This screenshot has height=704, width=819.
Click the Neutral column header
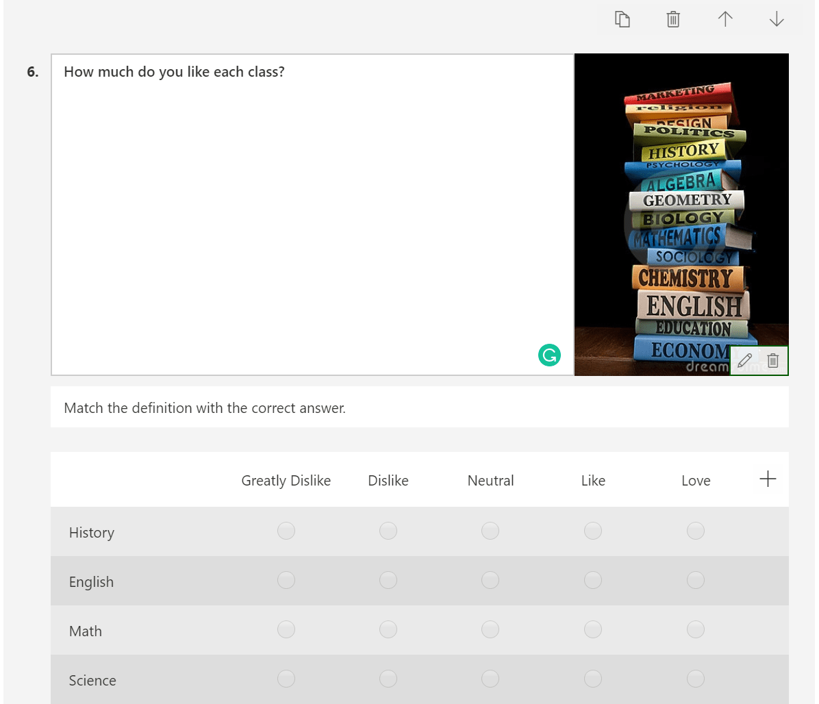coord(490,481)
